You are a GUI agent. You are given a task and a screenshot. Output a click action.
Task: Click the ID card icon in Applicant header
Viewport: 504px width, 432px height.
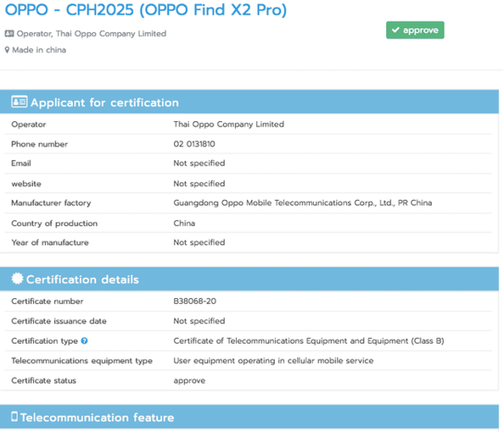click(20, 102)
